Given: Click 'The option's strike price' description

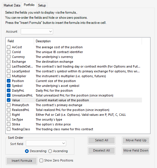Looking at the screenshot, I should (53, 124).
